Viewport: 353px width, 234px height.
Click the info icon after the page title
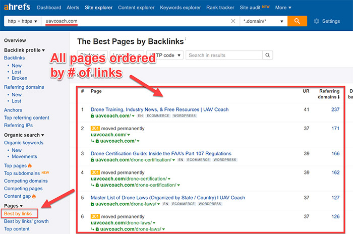(186, 38)
